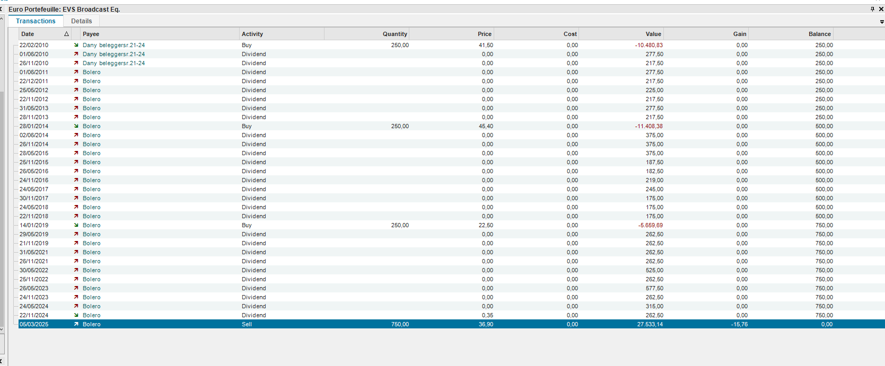
Task: Open the panel options dropdown arrow
Action: [882, 22]
